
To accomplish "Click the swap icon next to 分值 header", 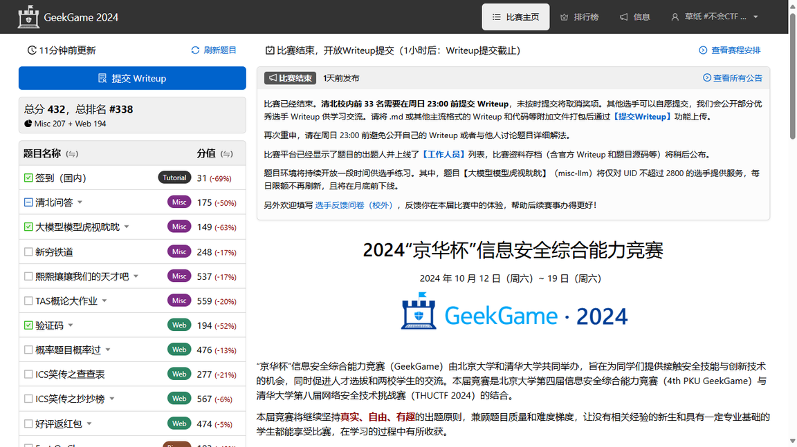I will 227,154.
